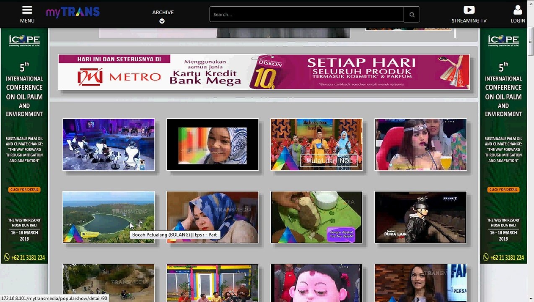Open the ARCHIVE menu label
Screen dimensions: 534x302
[163, 12]
